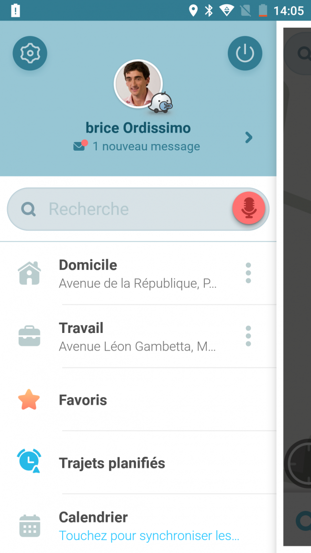Image resolution: width=311 pixels, height=553 pixels.
Task: Open Domicile three-dot options menu
Action: click(x=248, y=273)
